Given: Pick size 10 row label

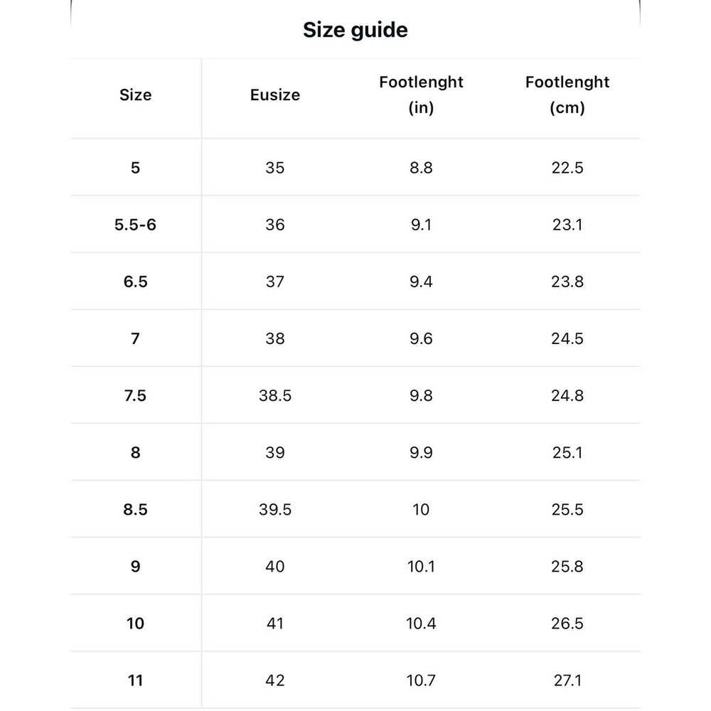Looking at the screenshot, I should coord(136,624).
